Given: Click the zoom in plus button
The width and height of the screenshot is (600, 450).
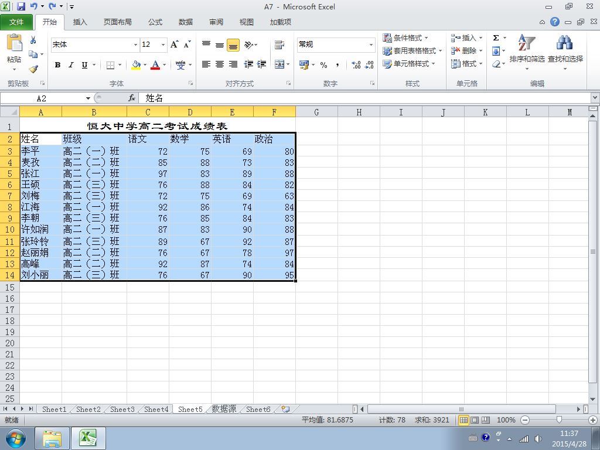Looking at the screenshot, I should click(594, 420).
